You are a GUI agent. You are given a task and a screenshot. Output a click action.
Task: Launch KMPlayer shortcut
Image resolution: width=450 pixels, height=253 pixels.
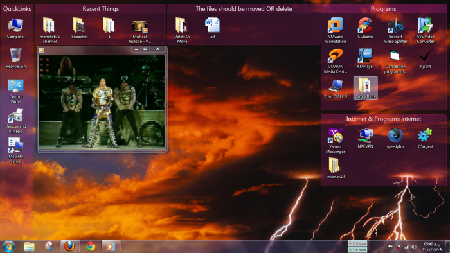coord(365,58)
